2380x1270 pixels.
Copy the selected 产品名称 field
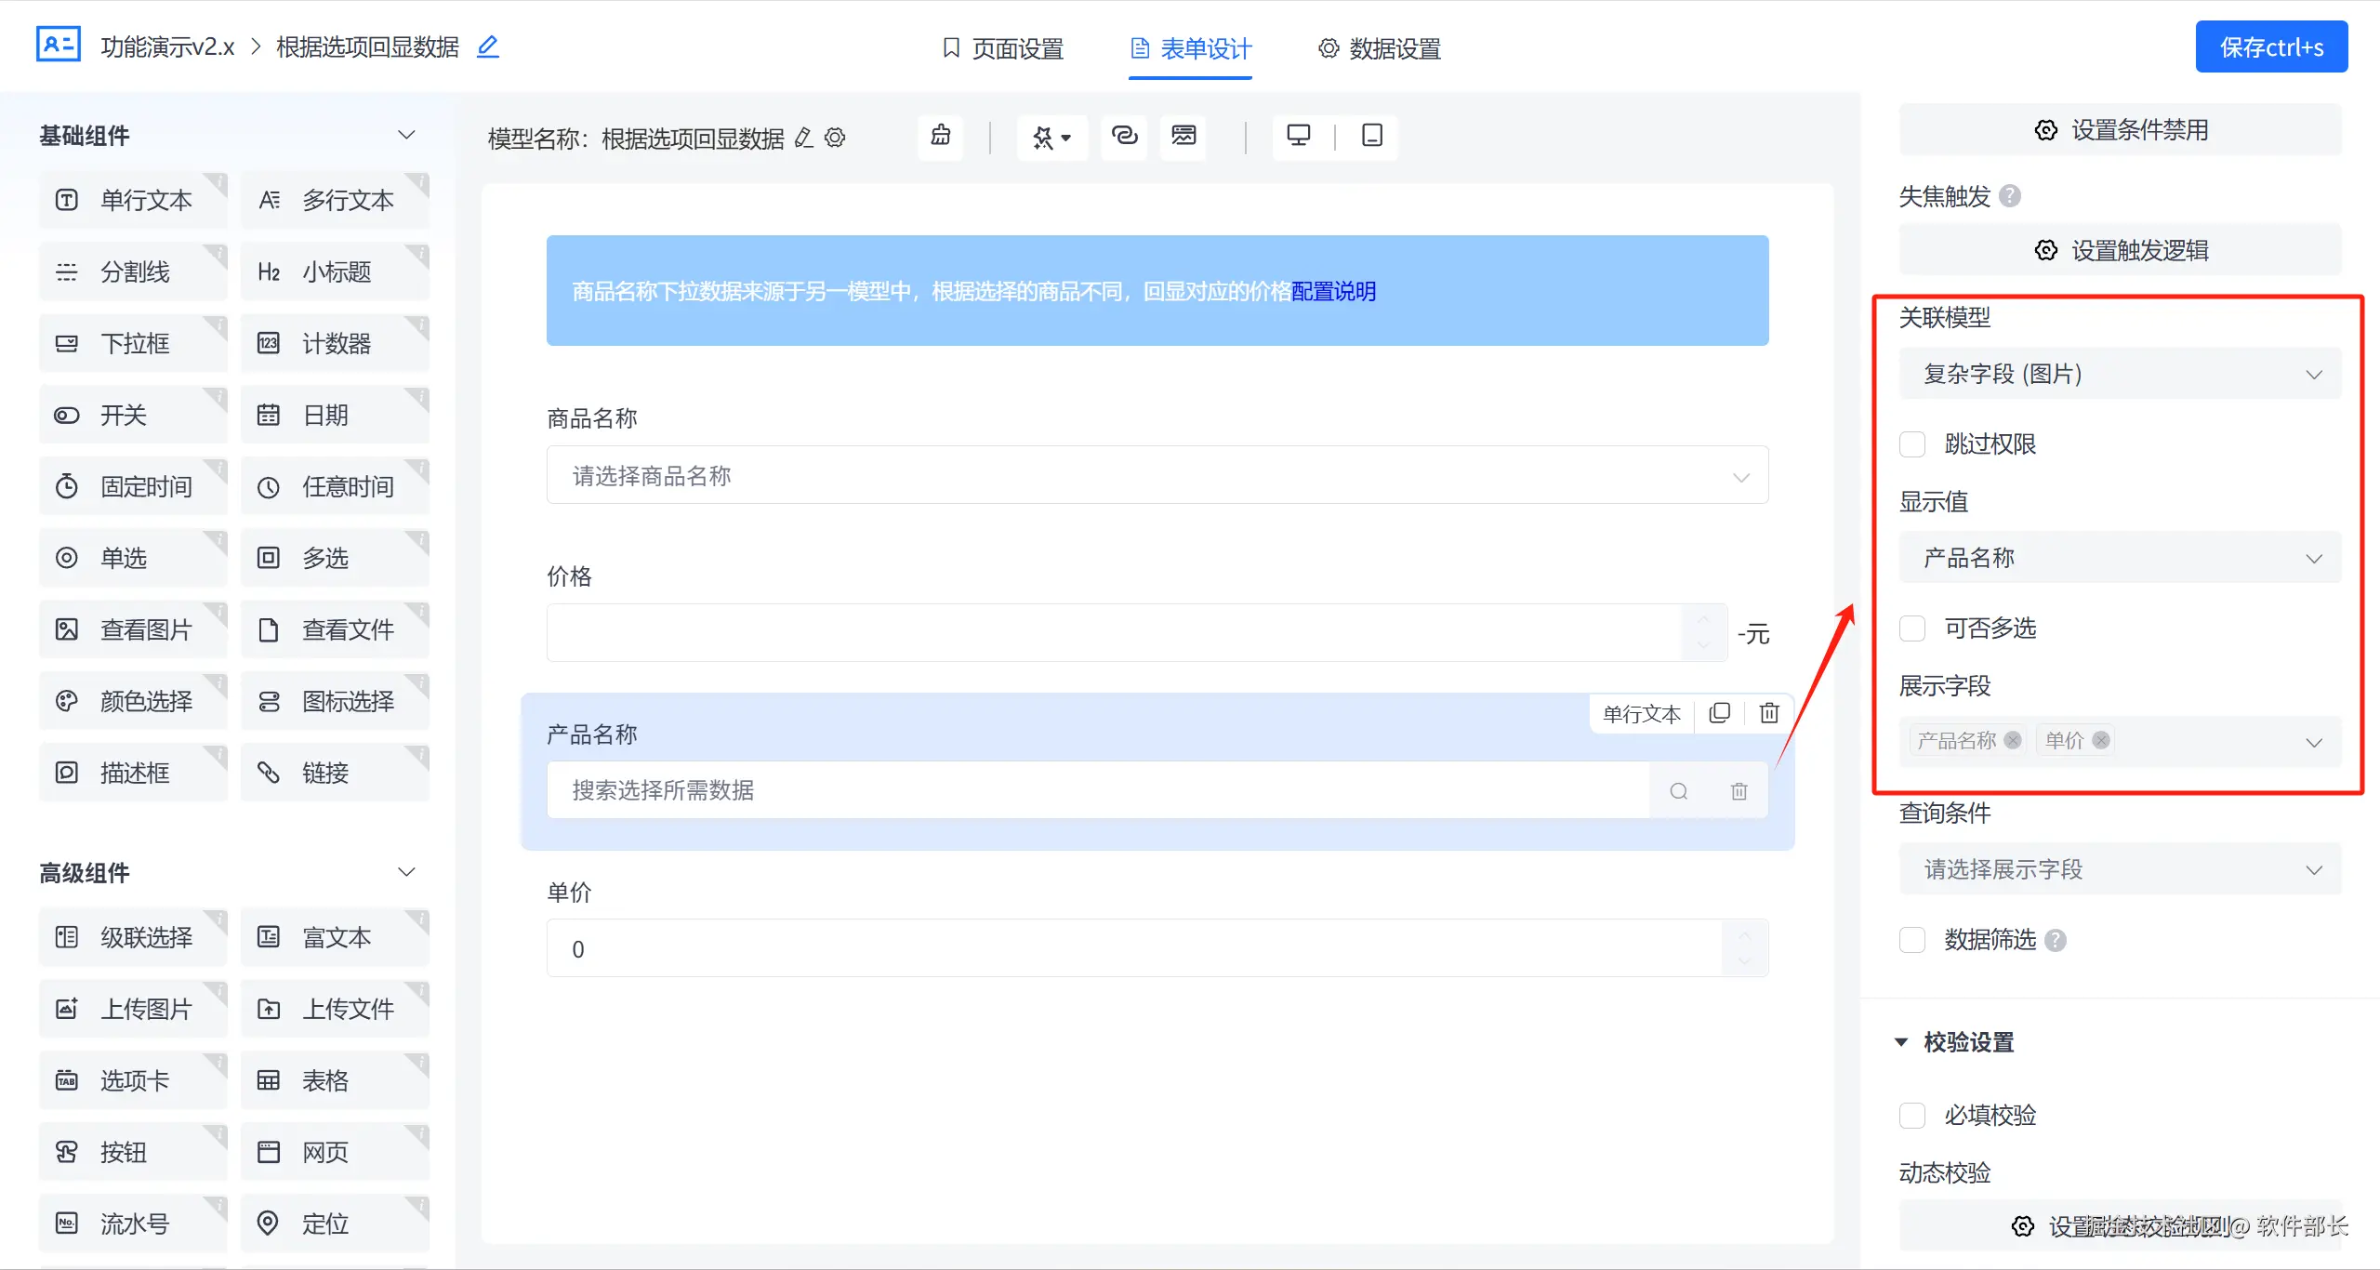tap(1719, 713)
